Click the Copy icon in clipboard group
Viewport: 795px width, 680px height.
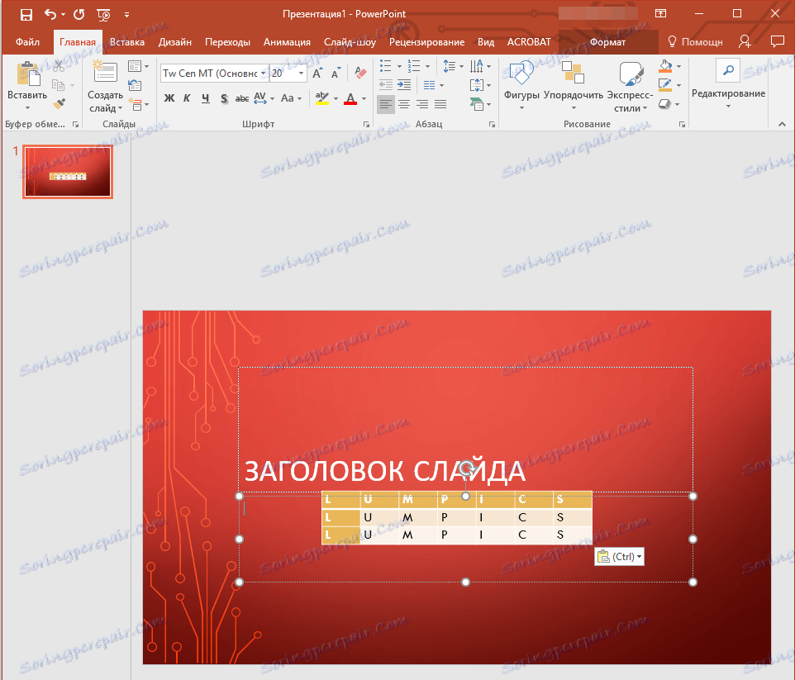[59, 85]
